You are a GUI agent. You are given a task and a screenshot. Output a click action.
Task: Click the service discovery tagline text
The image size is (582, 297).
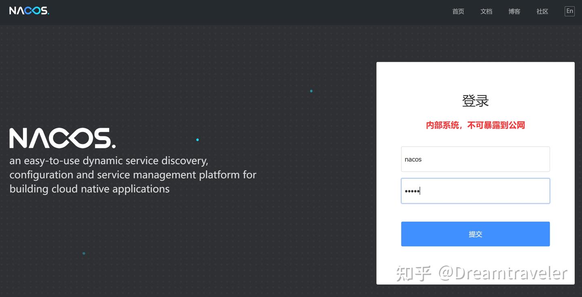click(133, 174)
